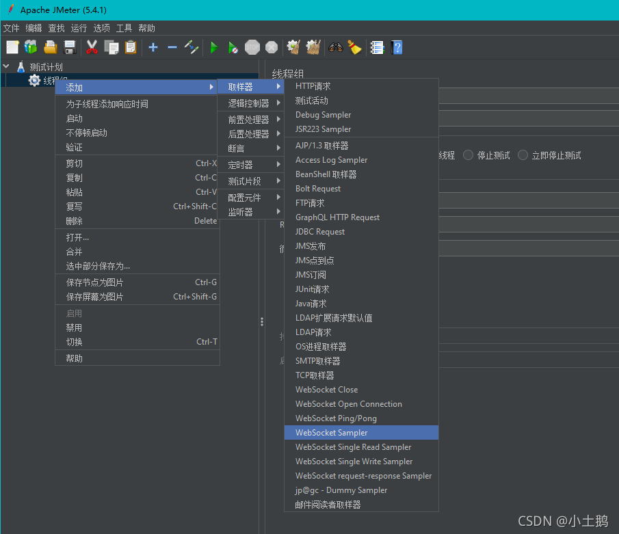Expand the 测试片段 submenu
The width and height of the screenshot is (619, 534).
[x=250, y=181]
